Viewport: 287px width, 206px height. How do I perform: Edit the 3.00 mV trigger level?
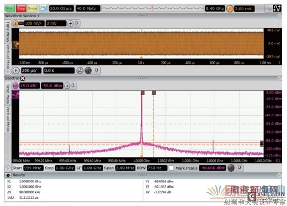244,9
